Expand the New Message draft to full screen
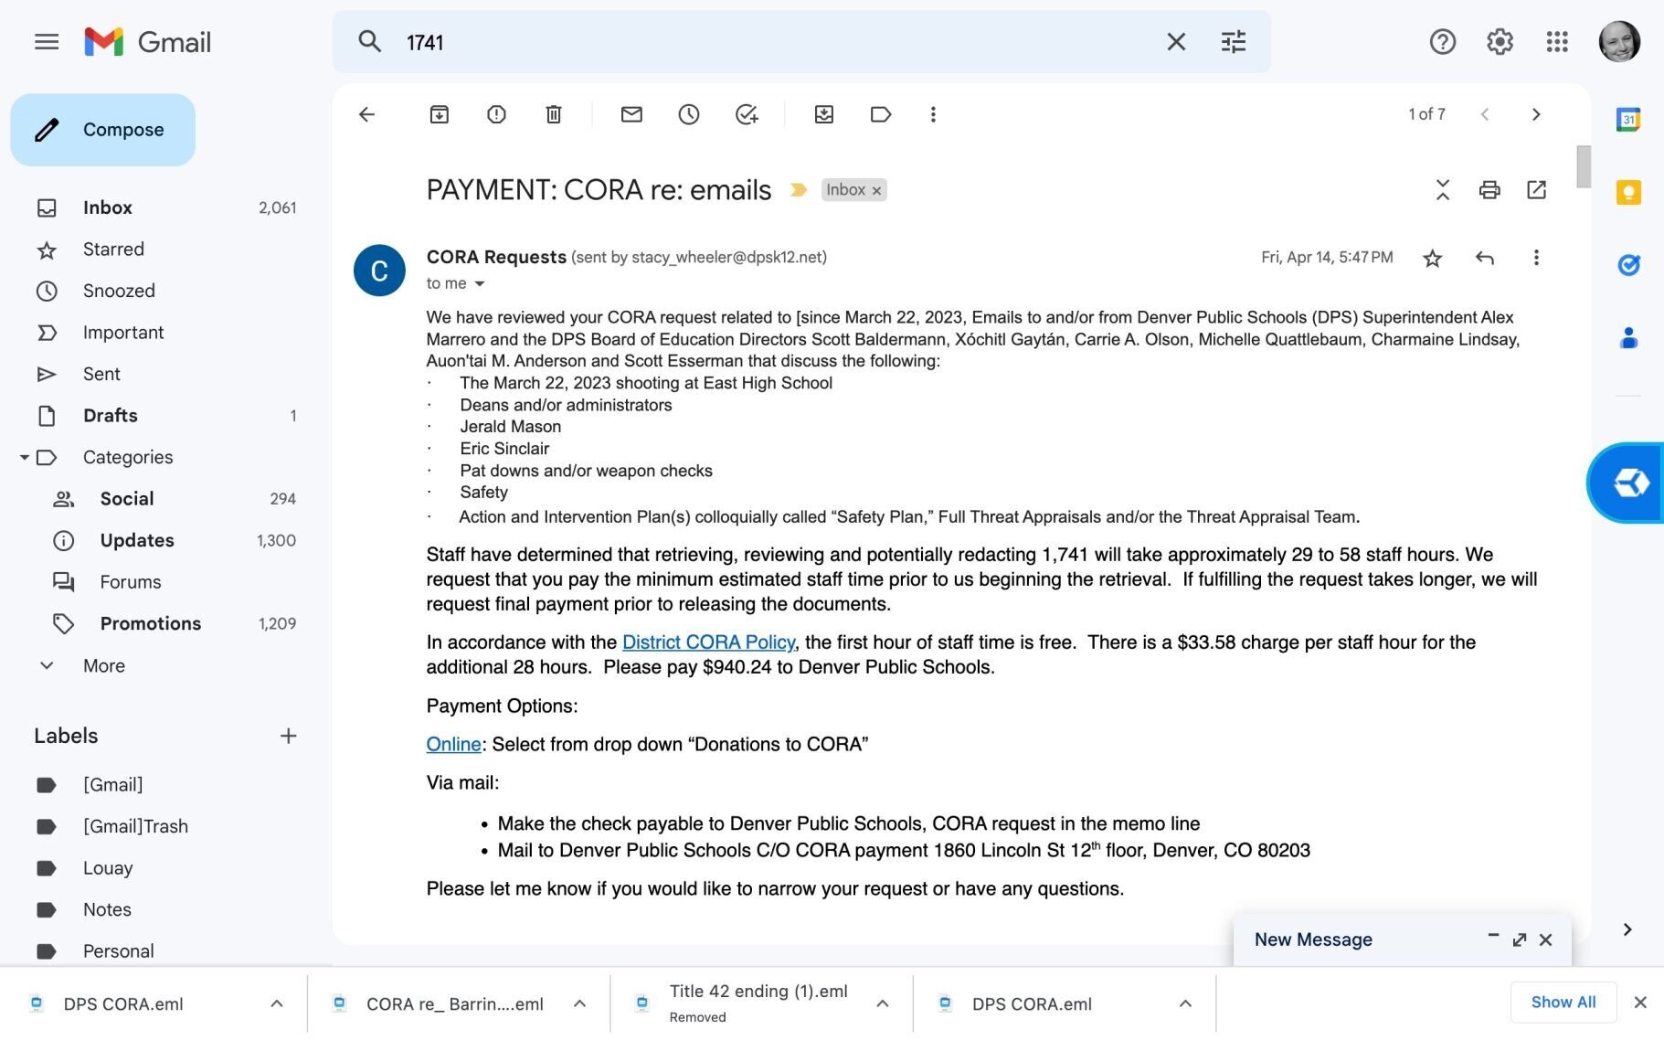The image size is (1664, 1040). (x=1520, y=940)
